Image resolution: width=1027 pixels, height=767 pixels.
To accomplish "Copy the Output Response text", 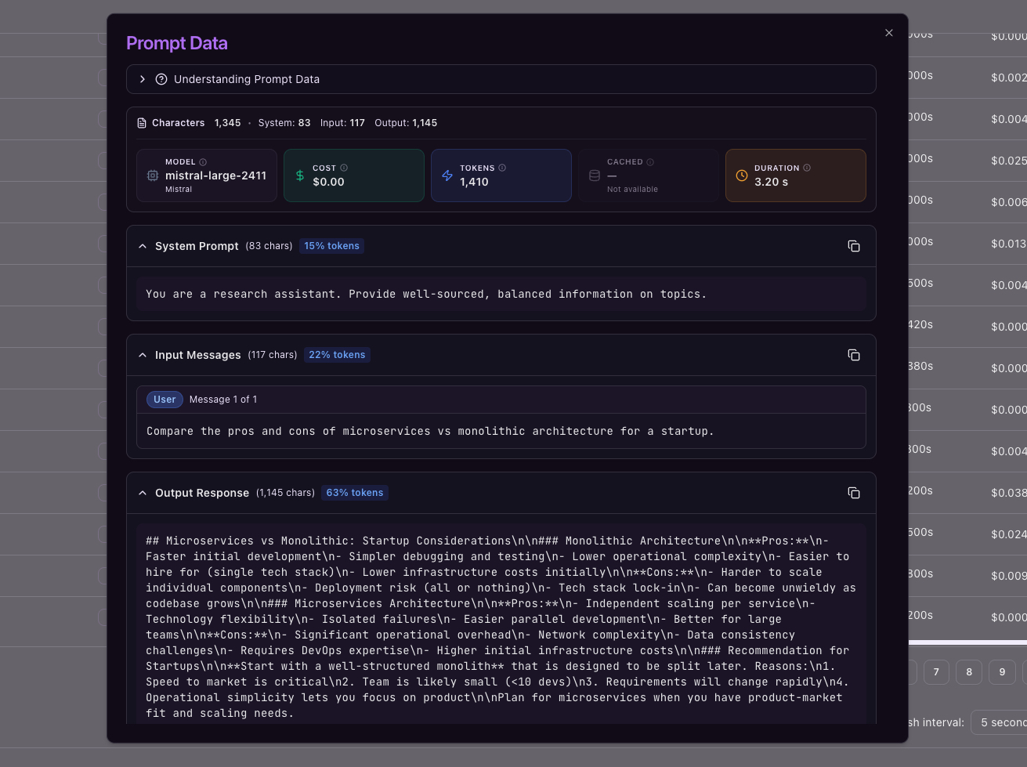I will coord(854,493).
